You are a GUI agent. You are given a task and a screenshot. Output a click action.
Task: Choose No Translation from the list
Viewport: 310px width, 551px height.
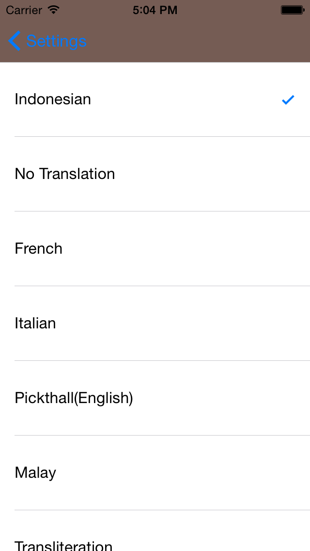coord(65,174)
